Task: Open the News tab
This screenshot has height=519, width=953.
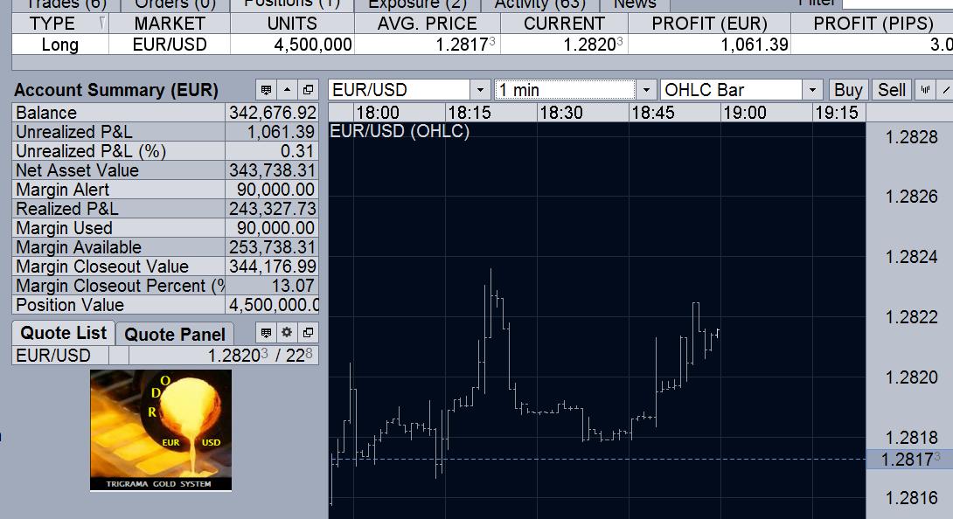Action: pos(635,5)
